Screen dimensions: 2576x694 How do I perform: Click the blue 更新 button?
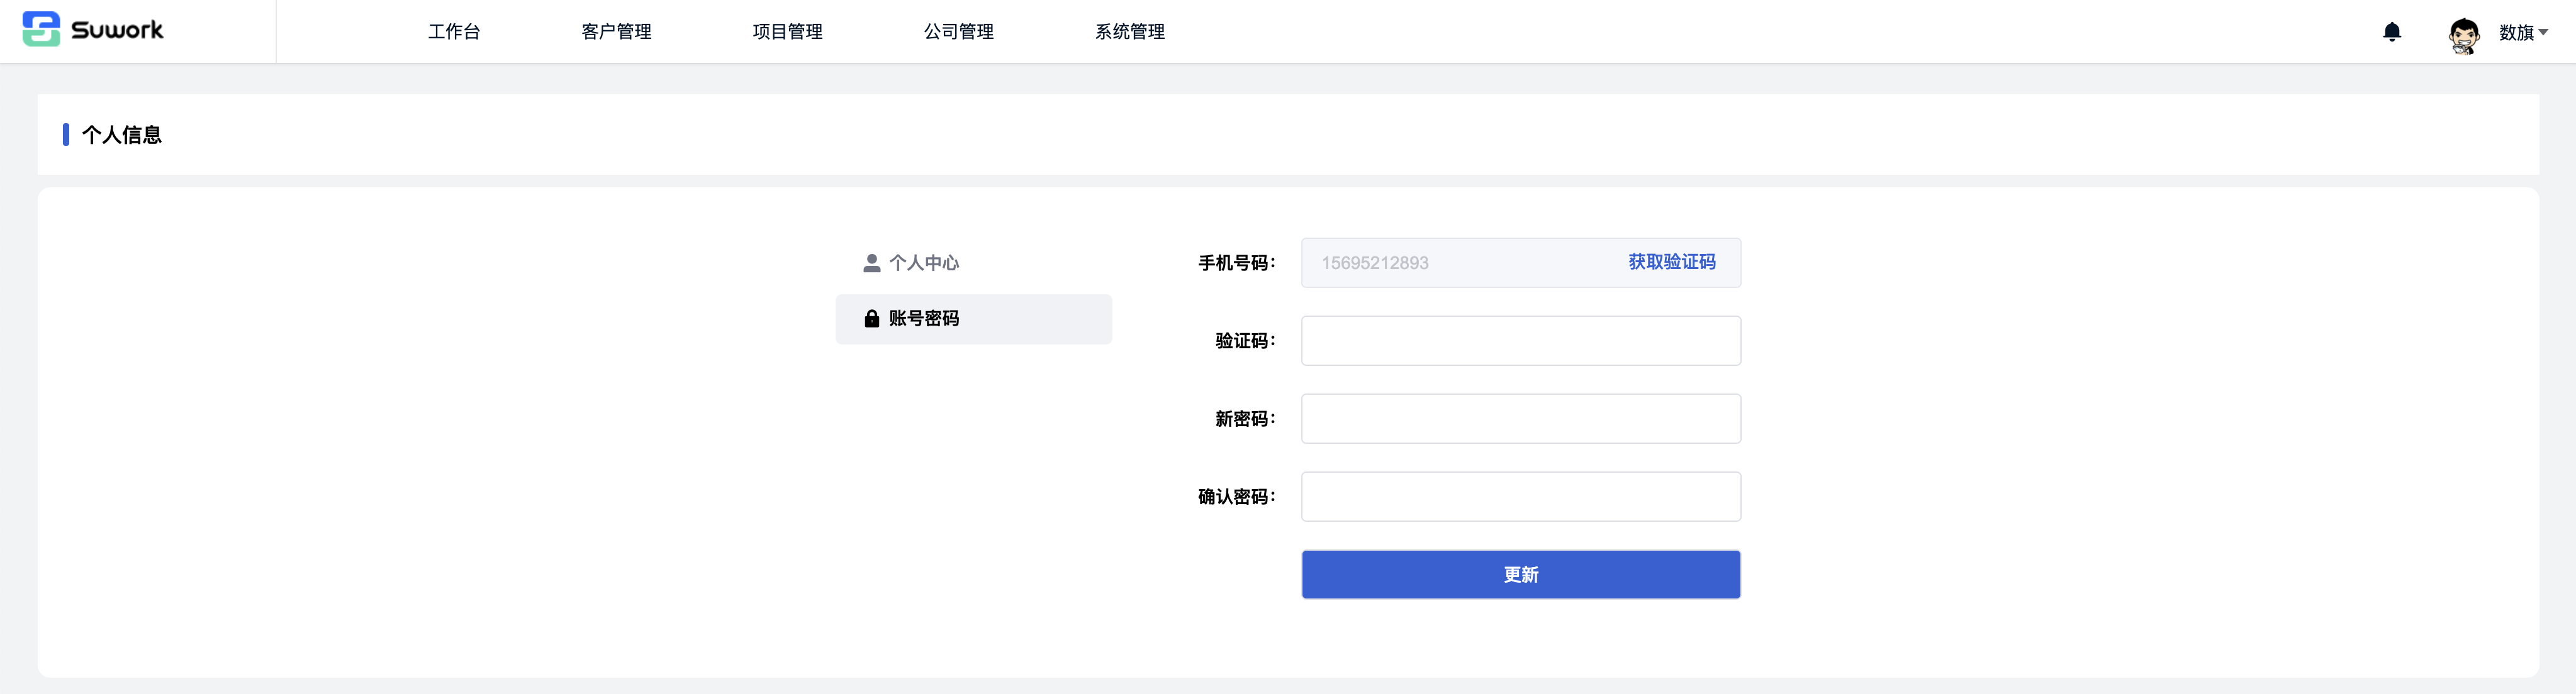1520,574
